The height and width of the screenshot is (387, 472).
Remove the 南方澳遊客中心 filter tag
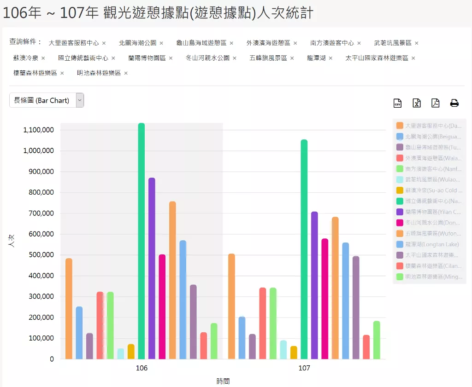359,43
